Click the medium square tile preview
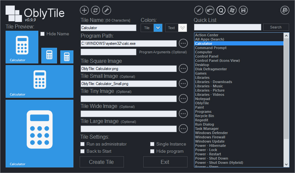This screenshot has height=173, width=295. pyautogui.click(x=22, y=47)
